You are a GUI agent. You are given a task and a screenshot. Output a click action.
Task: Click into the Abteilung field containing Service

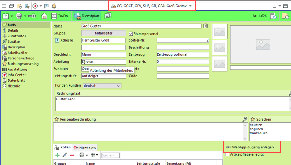[x=103, y=62]
